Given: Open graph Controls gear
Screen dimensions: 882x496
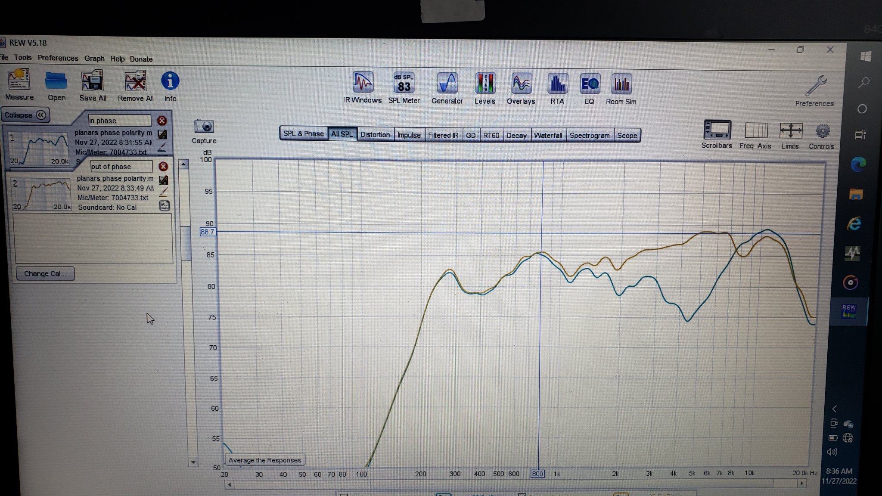Looking at the screenshot, I should click(822, 136).
